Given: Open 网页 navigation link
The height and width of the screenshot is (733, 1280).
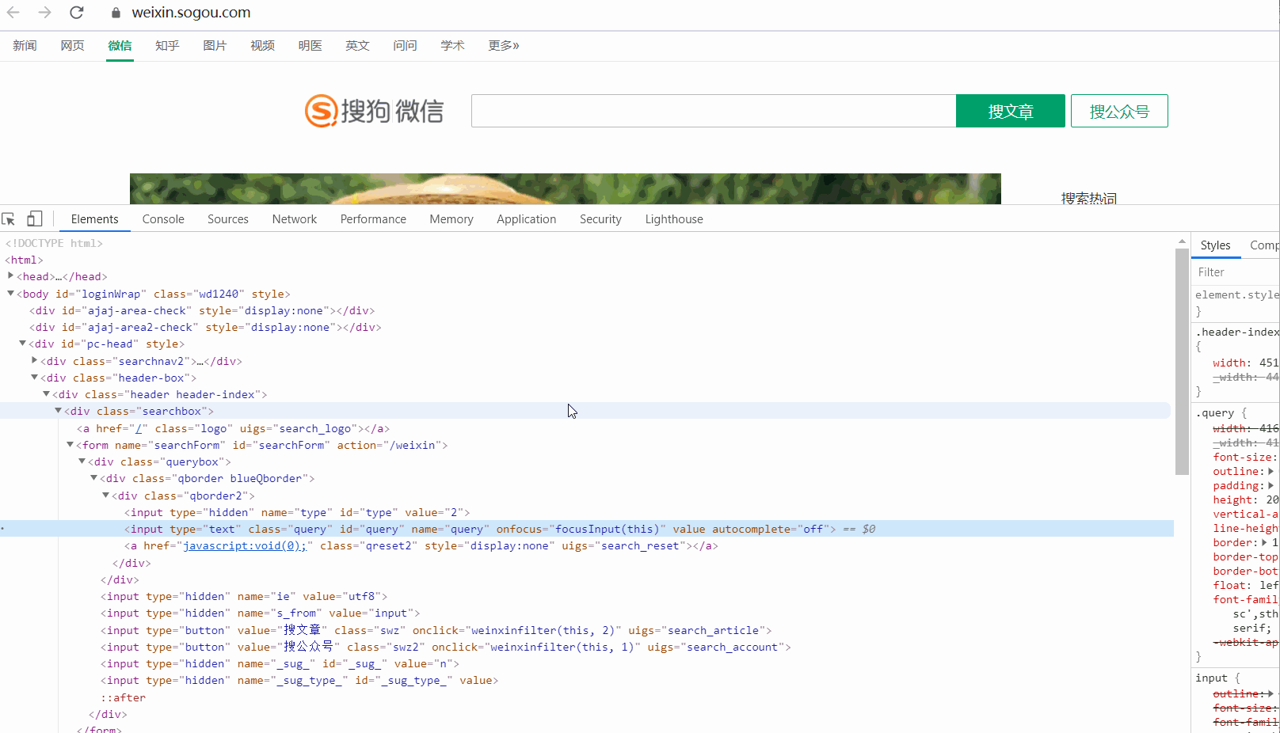Looking at the screenshot, I should (72, 45).
